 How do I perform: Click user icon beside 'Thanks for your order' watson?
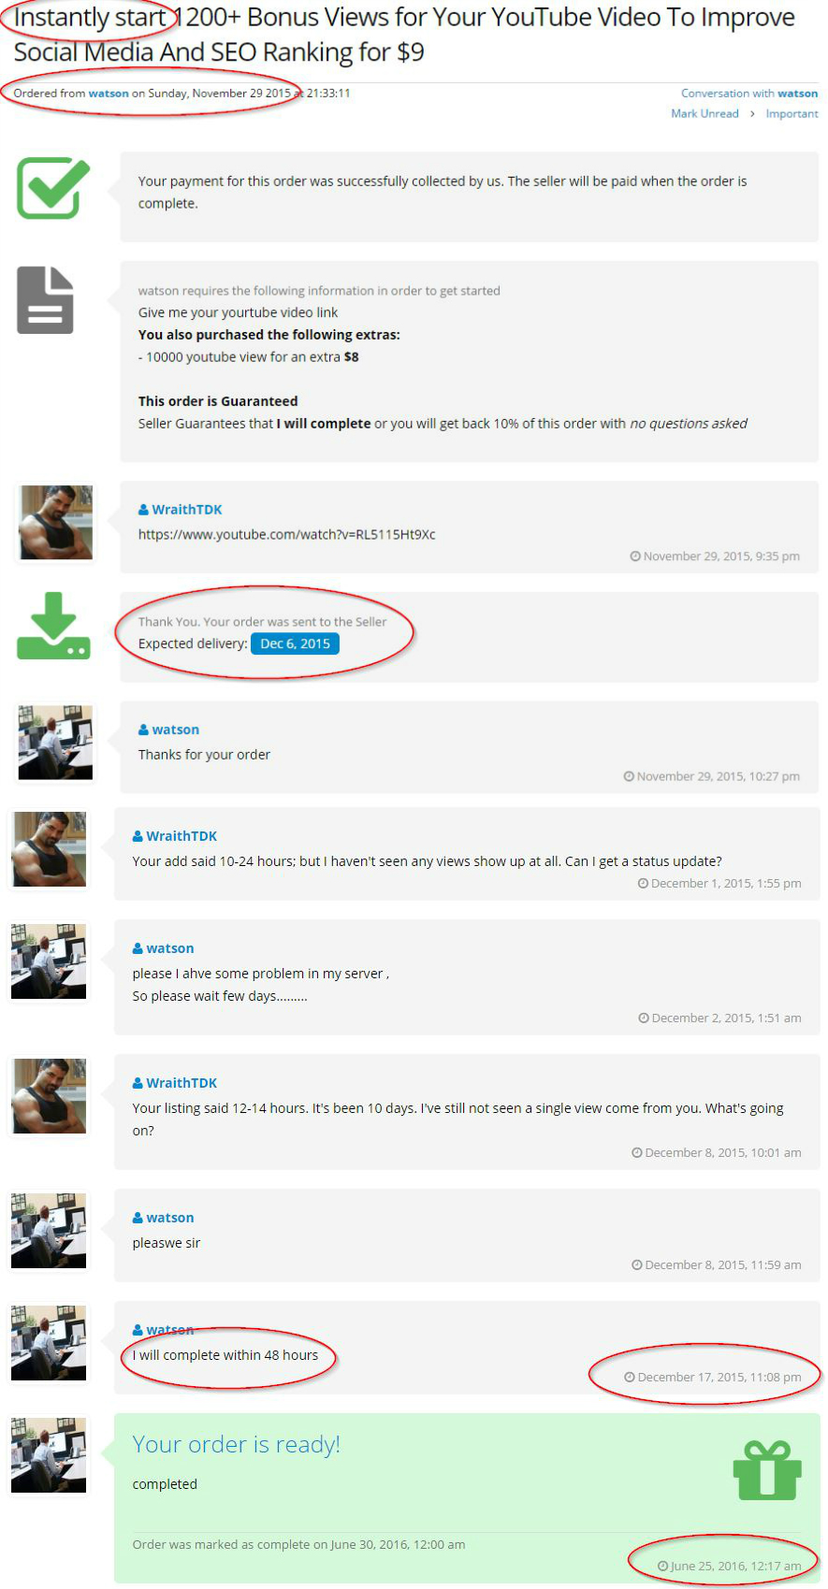click(143, 729)
